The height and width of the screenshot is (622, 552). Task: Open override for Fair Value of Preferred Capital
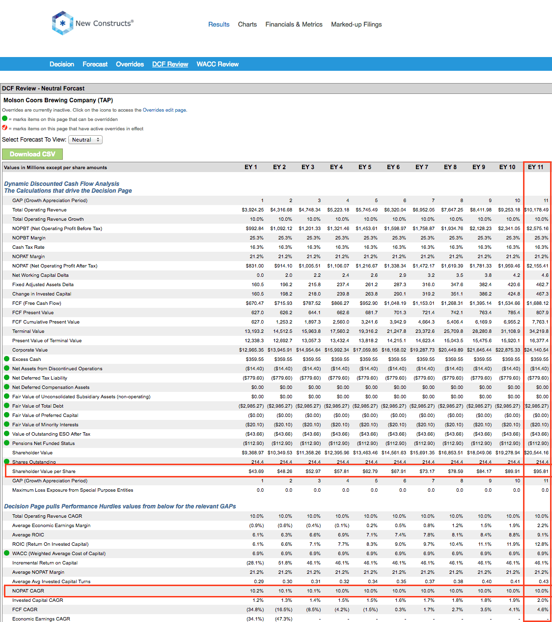pos(7,415)
